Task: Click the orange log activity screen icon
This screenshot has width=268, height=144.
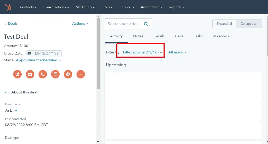Action: click(x=55, y=74)
